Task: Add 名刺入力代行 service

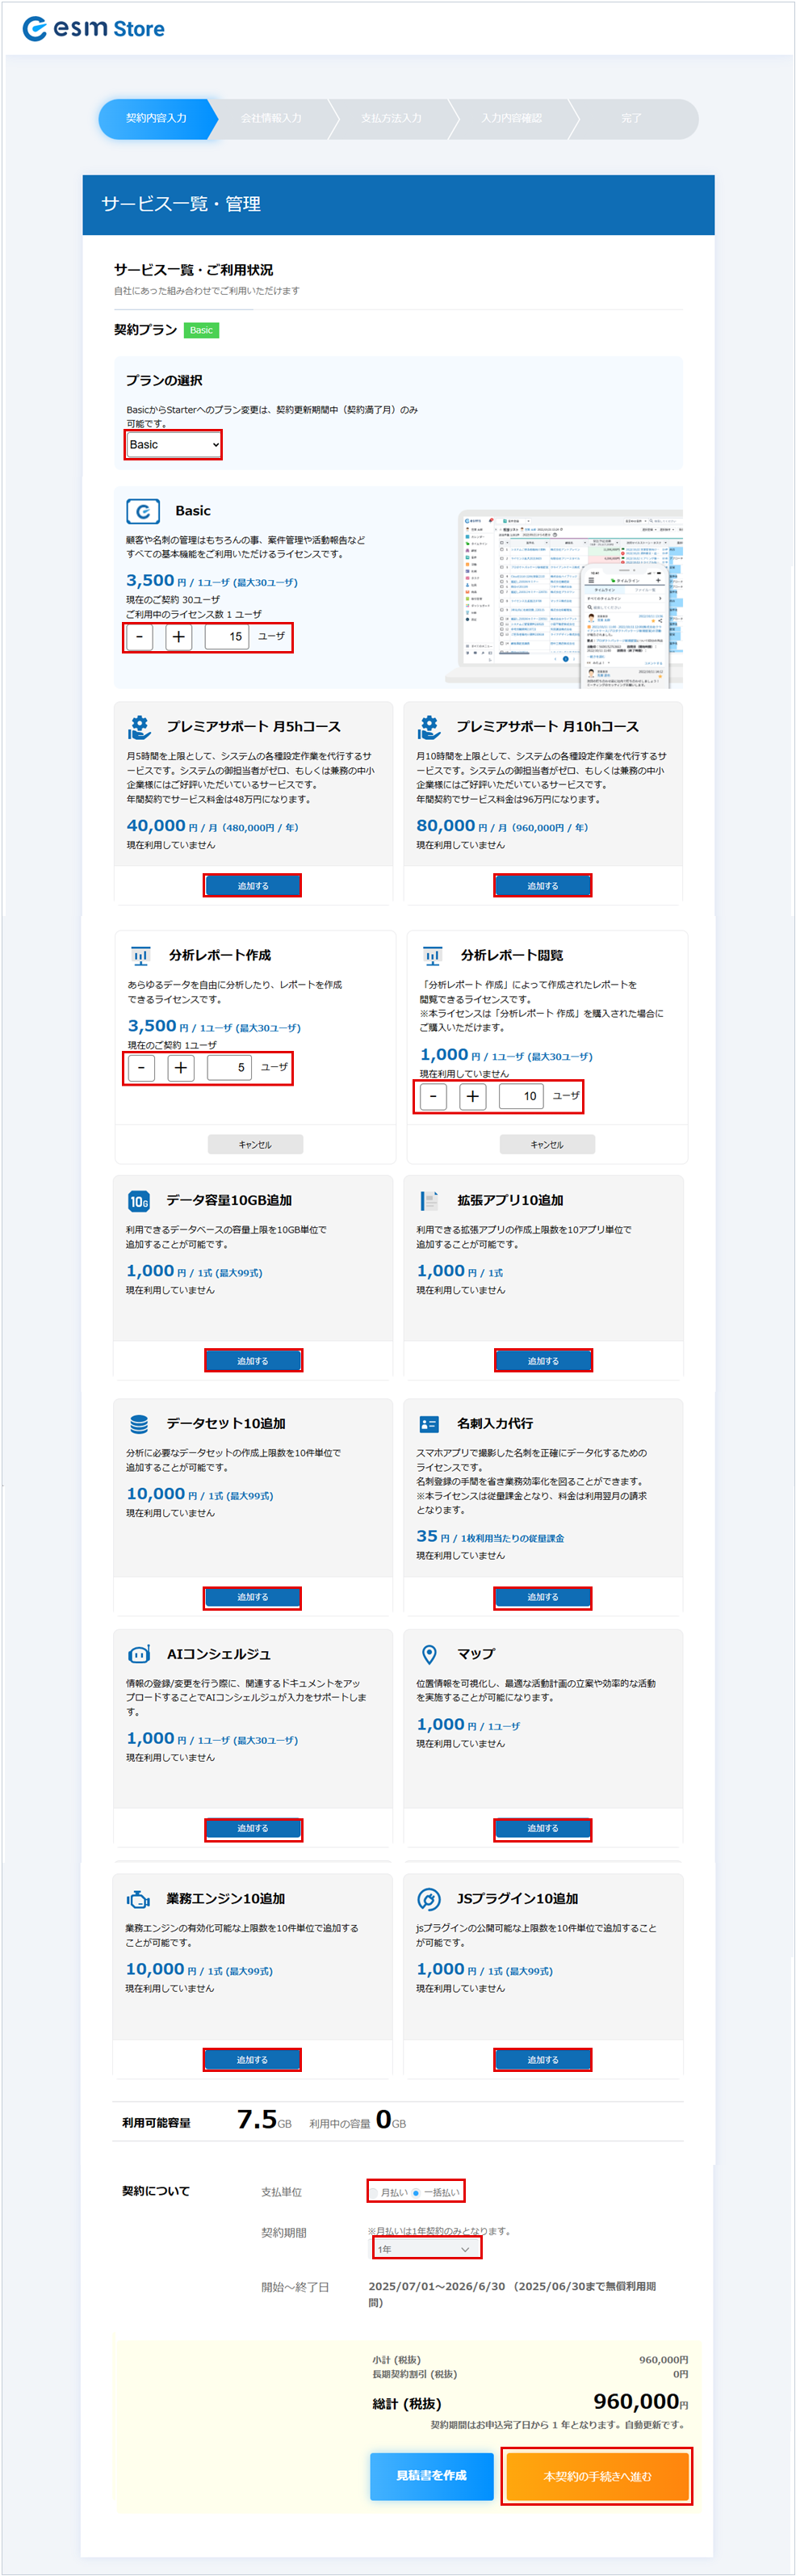Action: point(542,1598)
